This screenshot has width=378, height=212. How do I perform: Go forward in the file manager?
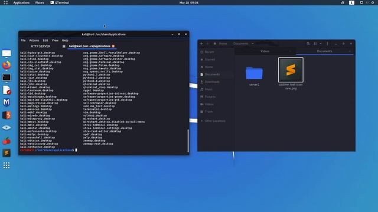pos(207,44)
